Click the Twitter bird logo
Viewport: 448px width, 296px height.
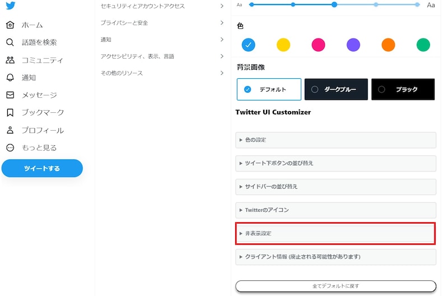pos(11,6)
